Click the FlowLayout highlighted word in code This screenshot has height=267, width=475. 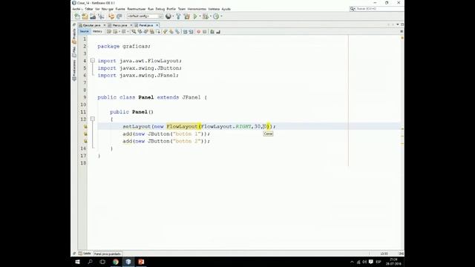[x=182, y=127]
